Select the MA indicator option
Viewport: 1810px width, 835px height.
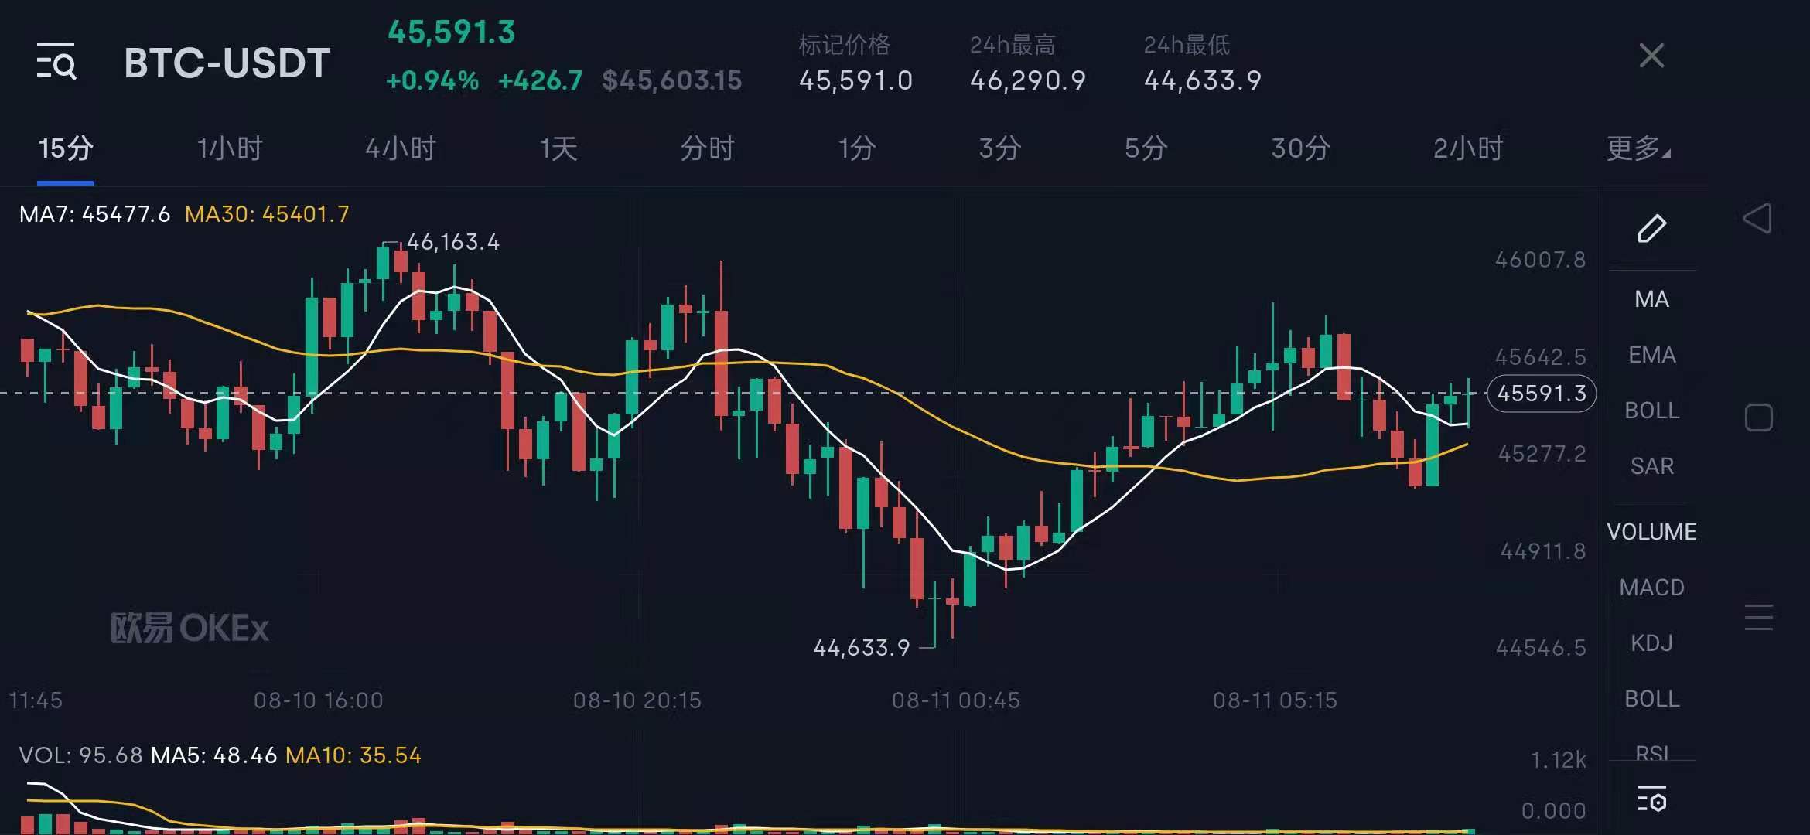tap(1652, 299)
